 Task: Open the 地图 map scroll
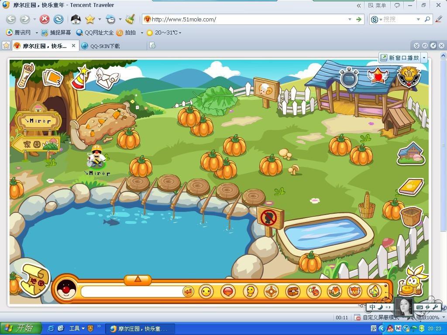[35, 280]
